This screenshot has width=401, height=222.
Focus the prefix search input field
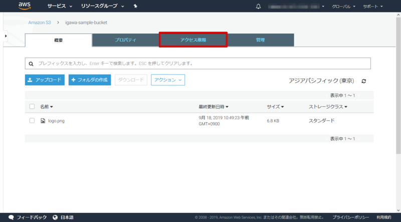[x=197, y=64]
